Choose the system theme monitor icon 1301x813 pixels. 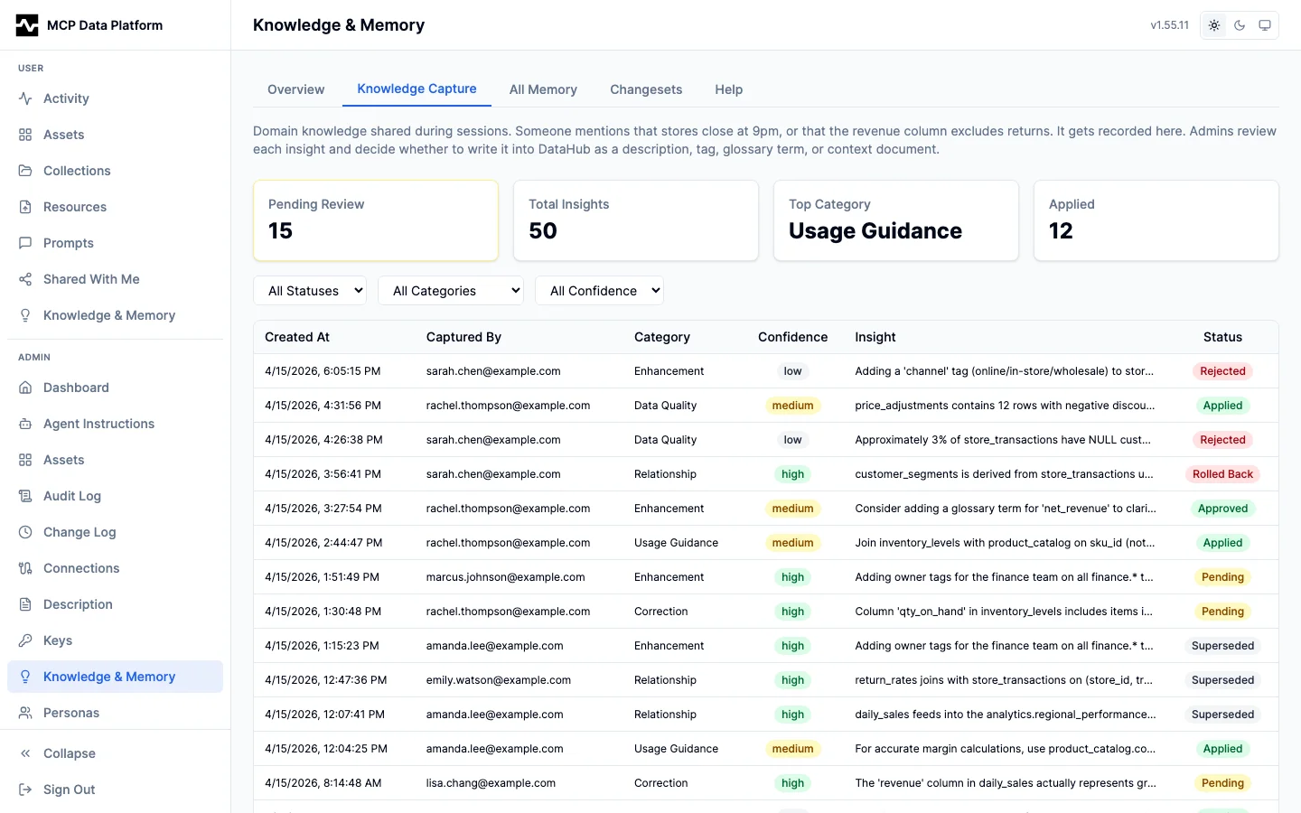tap(1265, 25)
